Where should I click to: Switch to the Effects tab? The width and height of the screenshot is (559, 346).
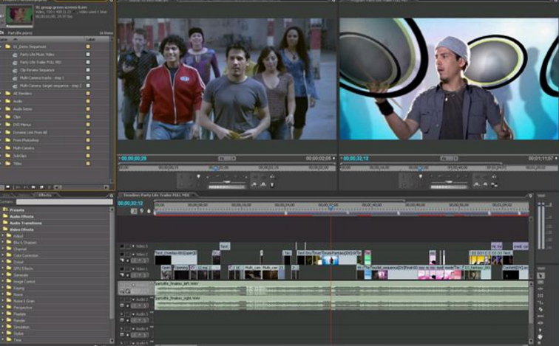pos(44,195)
